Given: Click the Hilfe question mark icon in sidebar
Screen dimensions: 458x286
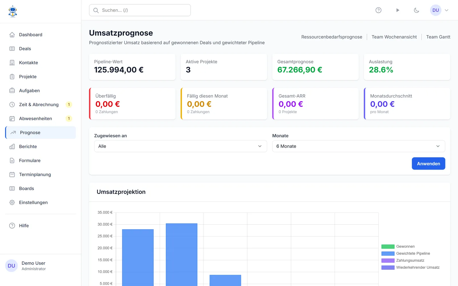Looking at the screenshot, I should [x=12, y=226].
